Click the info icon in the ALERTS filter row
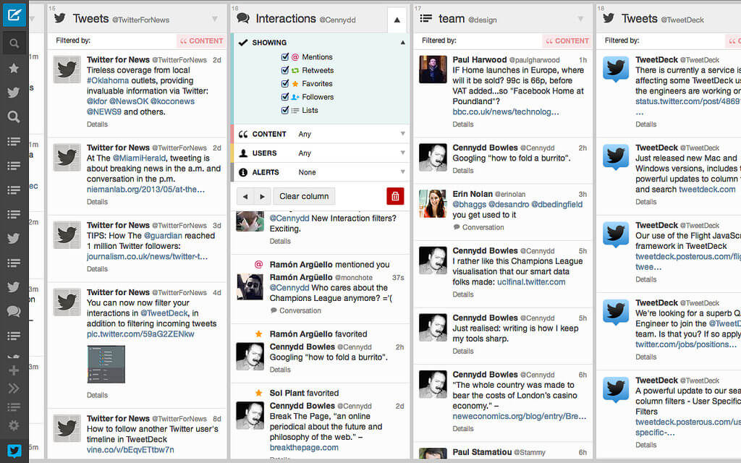 click(x=243, y=172)
